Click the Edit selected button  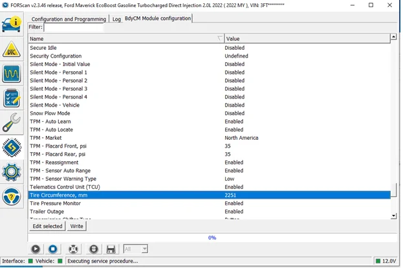pos(47,226)
